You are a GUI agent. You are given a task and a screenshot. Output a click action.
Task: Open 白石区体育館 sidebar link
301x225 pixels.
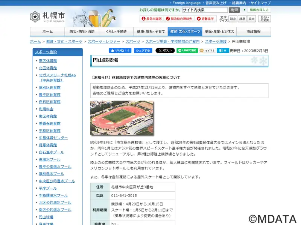(x=50, y=102)
